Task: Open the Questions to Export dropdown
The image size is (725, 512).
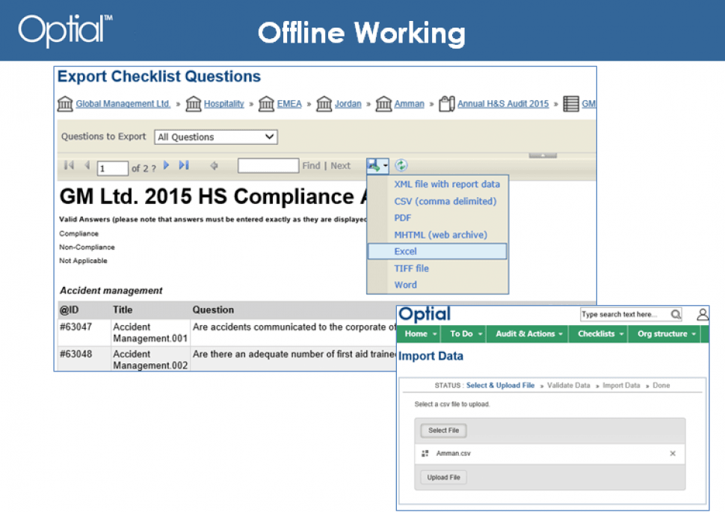Action: pyautogui.click(x=216, y=137)
